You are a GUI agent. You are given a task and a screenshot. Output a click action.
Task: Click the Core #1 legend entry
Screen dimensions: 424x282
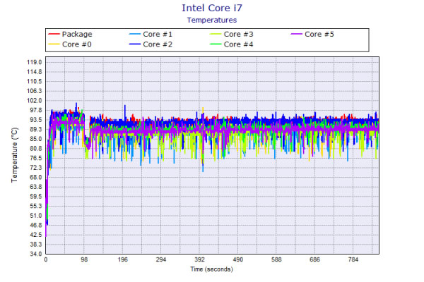tap(151, 35)
